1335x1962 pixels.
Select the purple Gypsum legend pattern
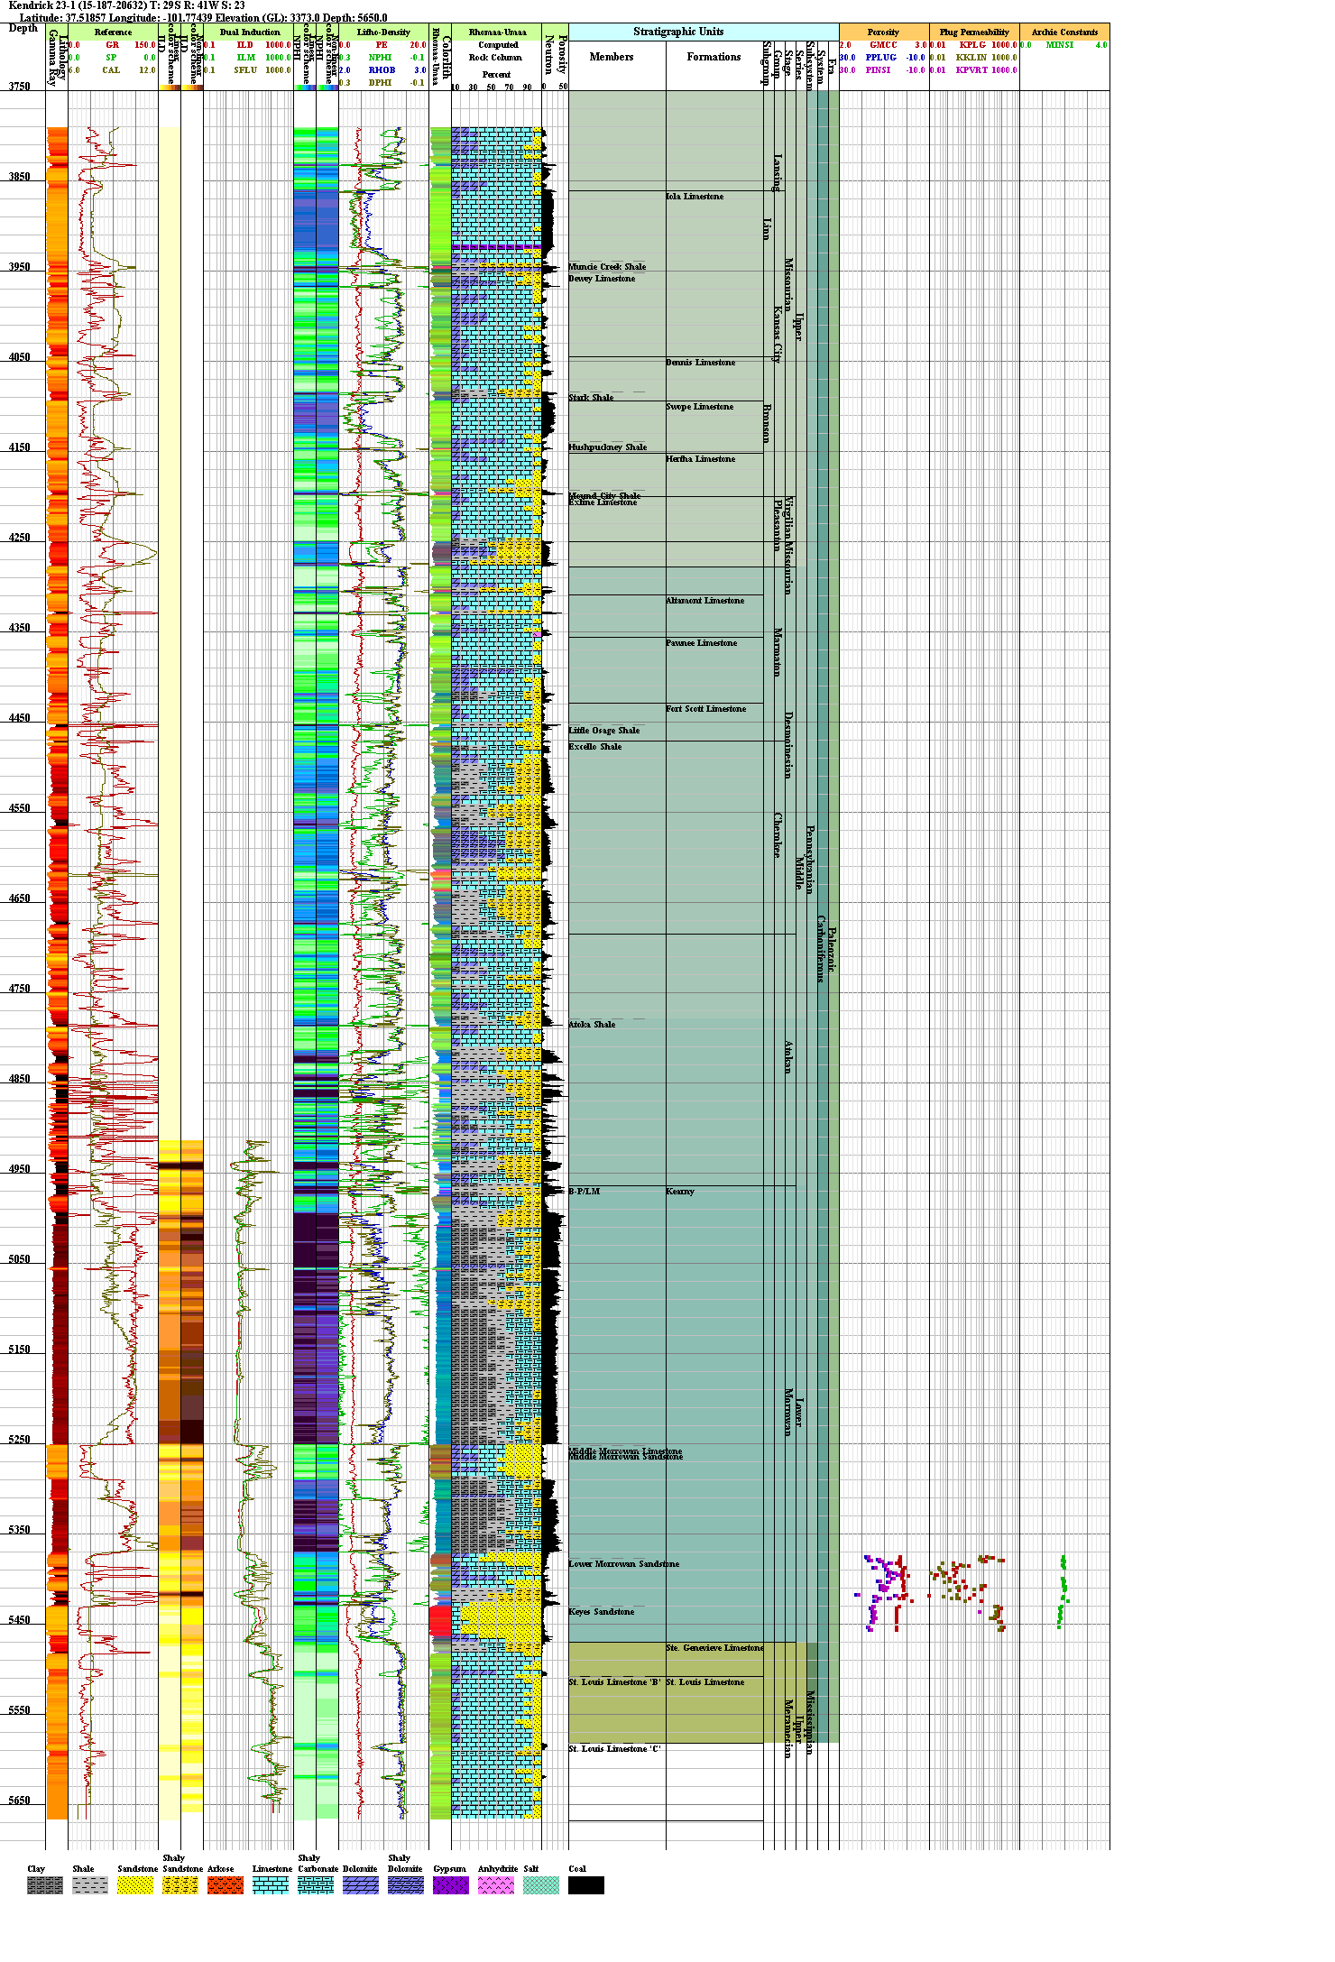coord(451,1885)
